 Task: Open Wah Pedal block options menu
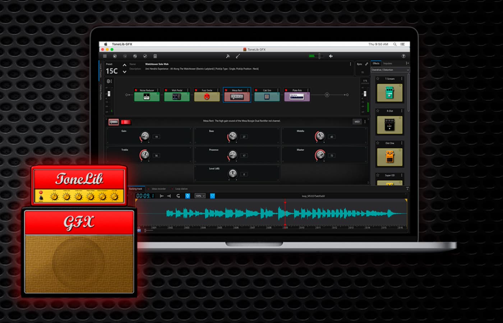(188, 90)
